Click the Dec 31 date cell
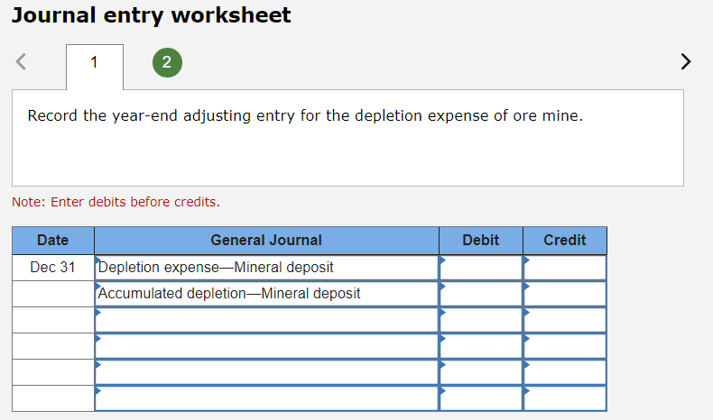Screen dimensions: 713x420 coord(52,268)
